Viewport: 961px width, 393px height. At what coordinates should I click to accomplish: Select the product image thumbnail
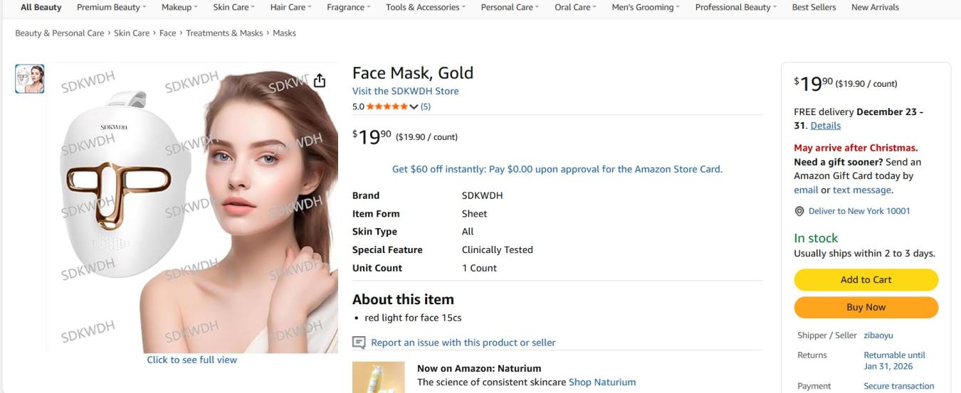click(x=30, y=79)
